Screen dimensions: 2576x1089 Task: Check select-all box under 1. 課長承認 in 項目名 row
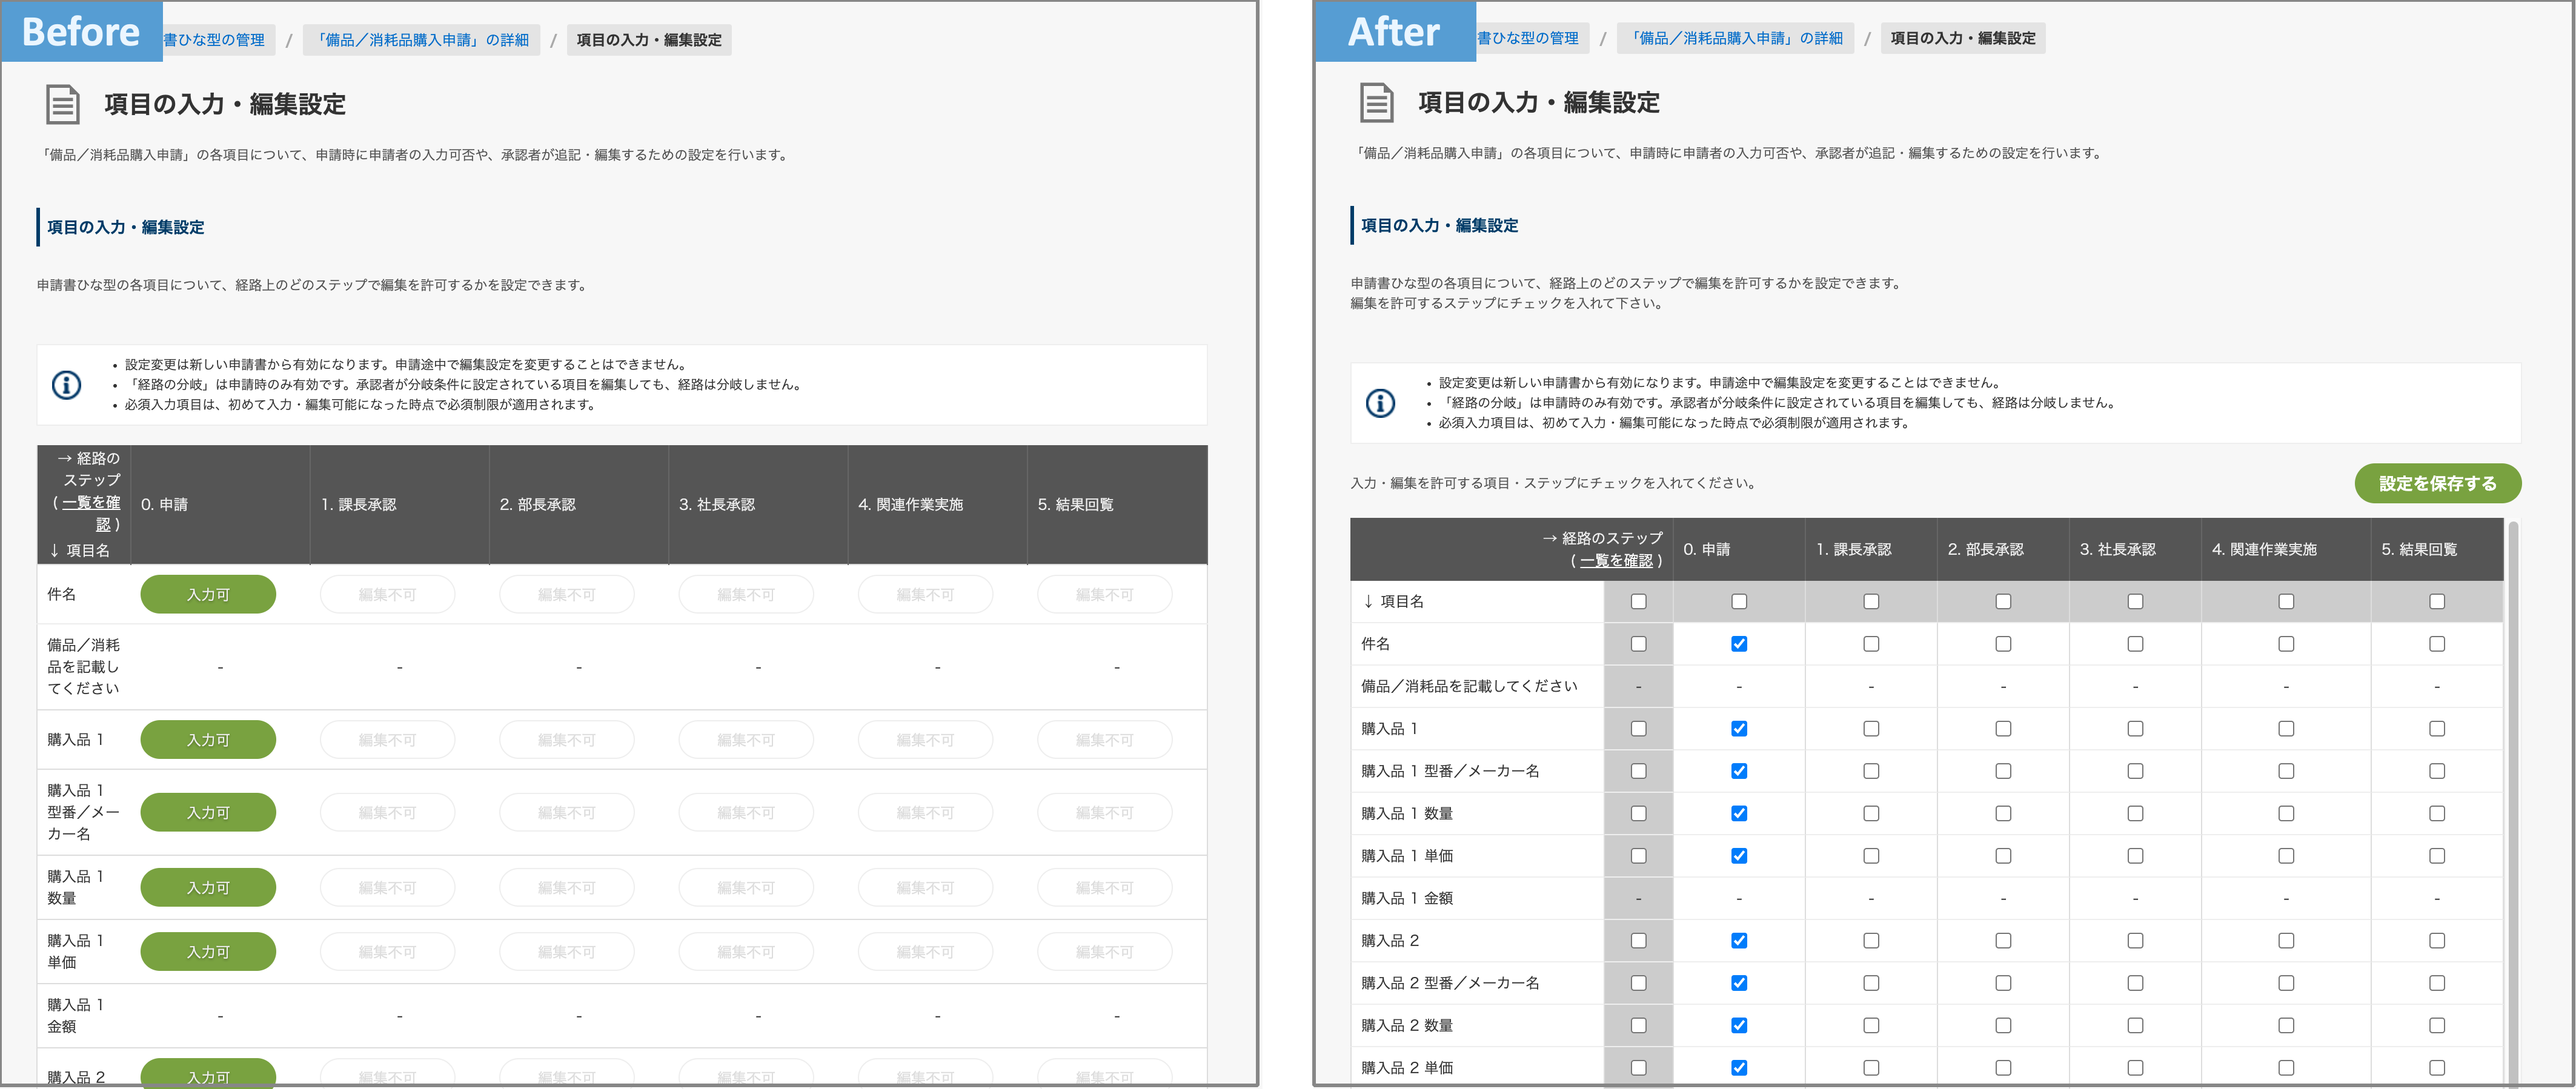pos(1871,601)
